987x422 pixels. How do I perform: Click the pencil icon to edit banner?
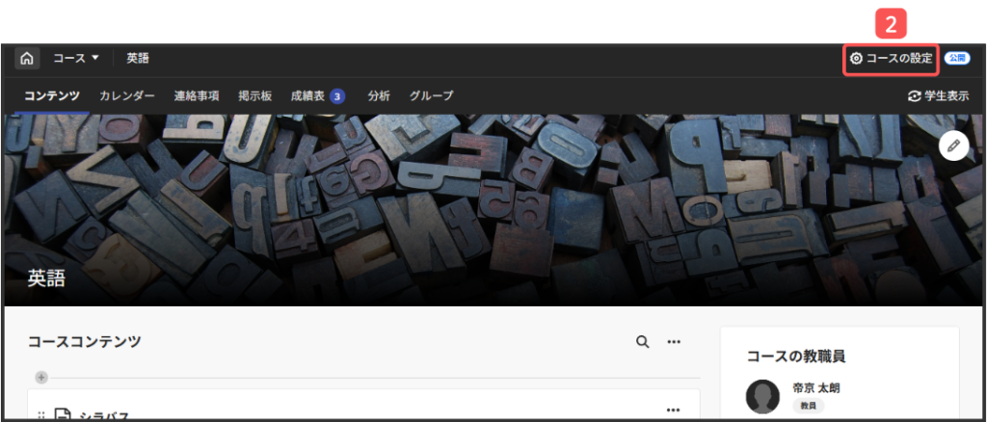(x=953, y=145)
